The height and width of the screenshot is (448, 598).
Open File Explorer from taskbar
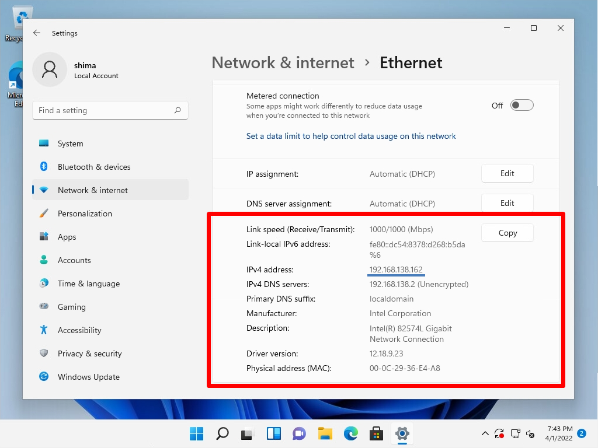coord(325,433)
